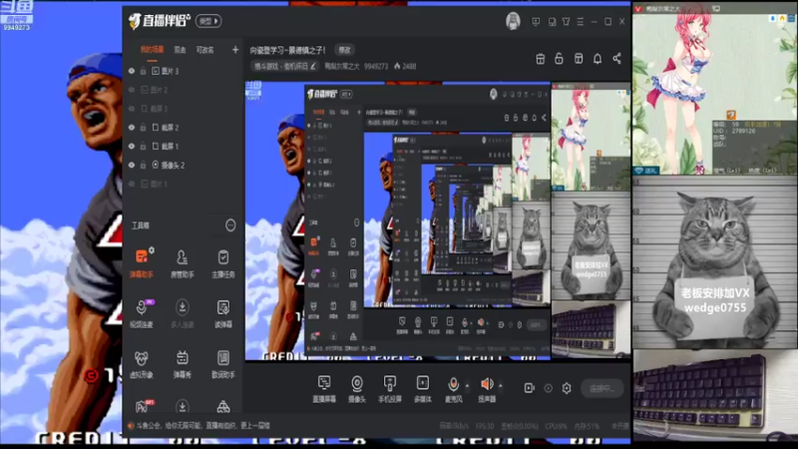Open 弹幕助手 gear settings
The height and width of the screenshot is (449, 798).
[152, 250]
